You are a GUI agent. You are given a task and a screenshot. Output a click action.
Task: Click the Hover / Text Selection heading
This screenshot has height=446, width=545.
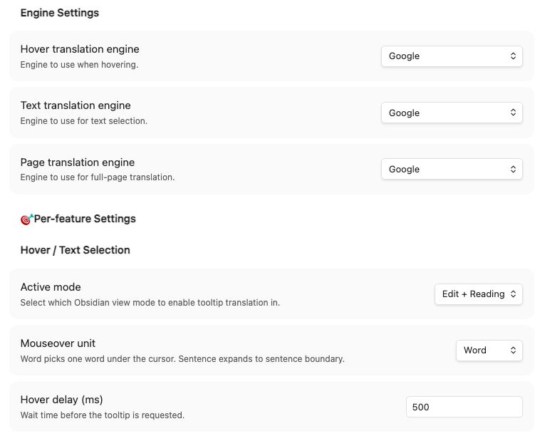[75, 250]
